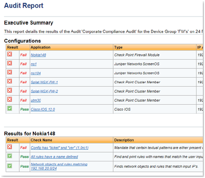Screen dimensions: 205x178
Task: Click the Executive Summary heading
Action: coord(29,23)
